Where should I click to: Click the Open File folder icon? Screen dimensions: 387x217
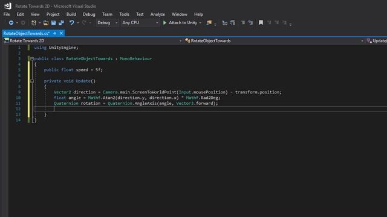[x=46, y=23]
